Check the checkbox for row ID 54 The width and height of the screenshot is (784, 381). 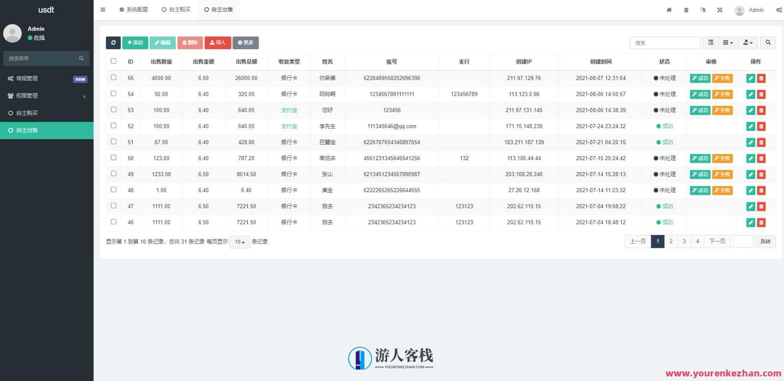114,94
